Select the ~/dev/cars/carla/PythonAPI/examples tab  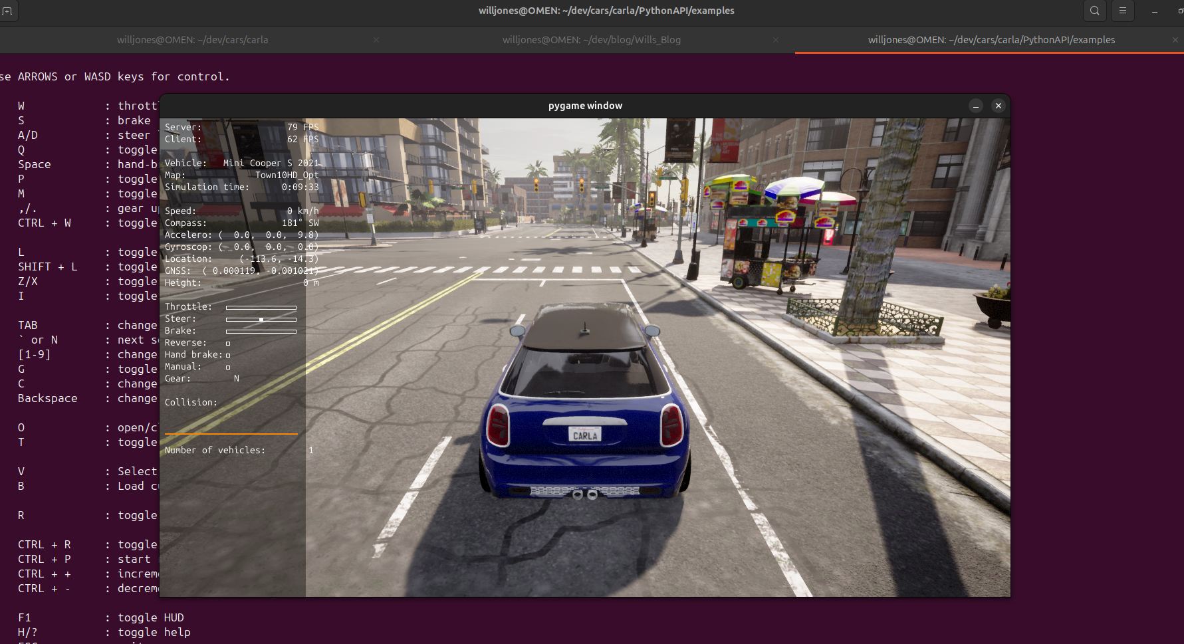991,40
